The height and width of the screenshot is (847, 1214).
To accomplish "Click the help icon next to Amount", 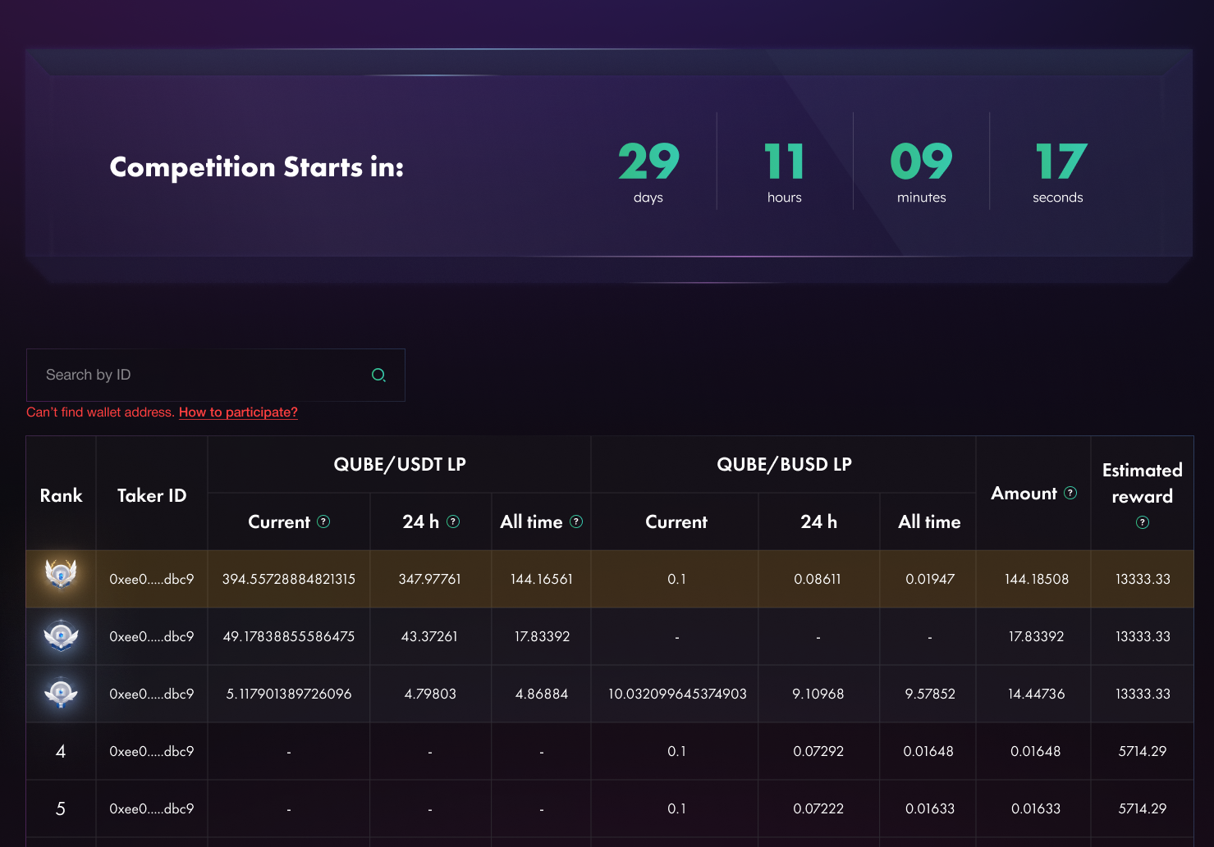I will click(x=1070, y=493).
